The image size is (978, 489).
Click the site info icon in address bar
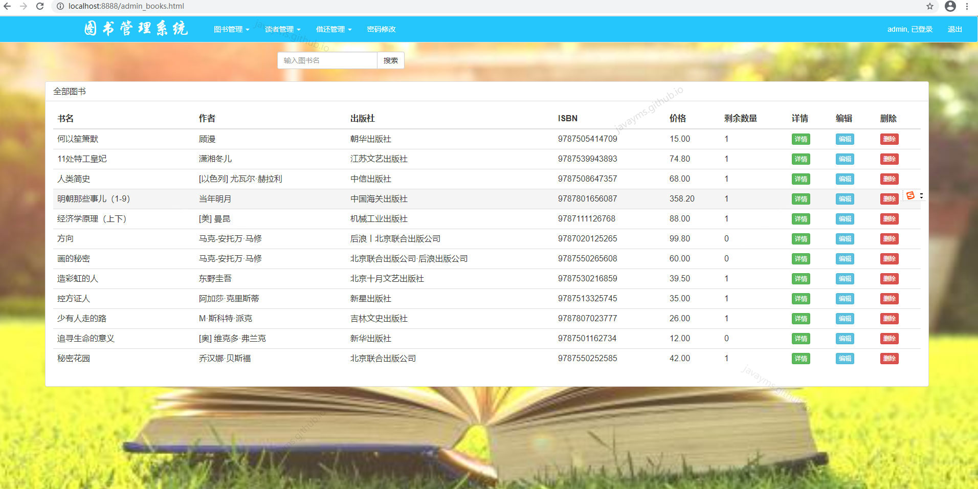coord(60,7)
